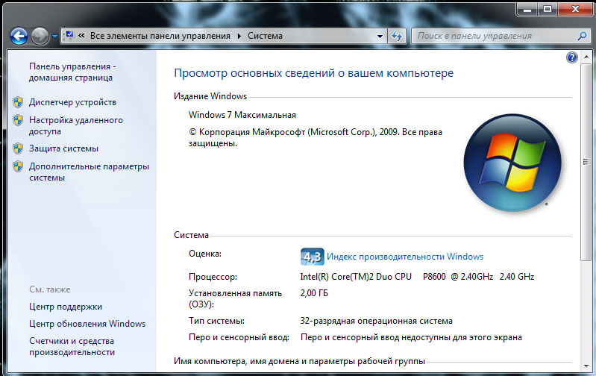Select the Система breadcrumb in address bar
This screenshot has width=596, height=376.
tap(265, 36)
